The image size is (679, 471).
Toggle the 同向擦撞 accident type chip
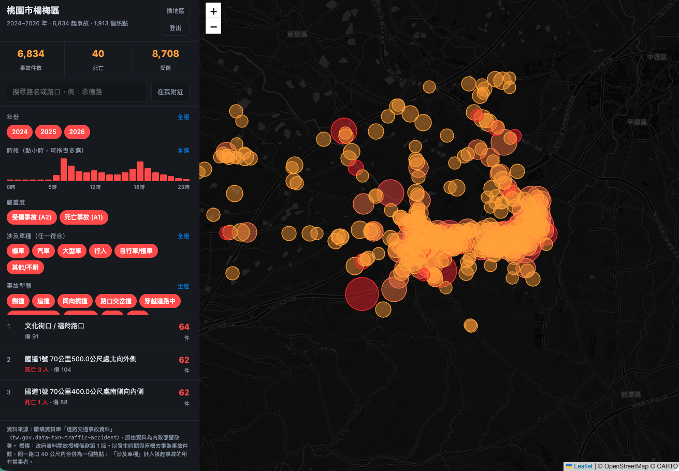pos(75,301)
